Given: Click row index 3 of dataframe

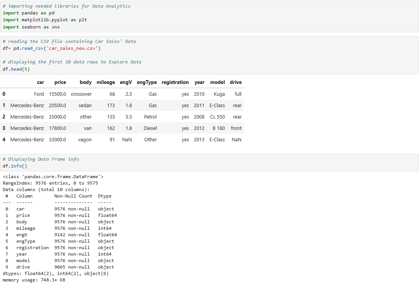Looking at the screenshot, I should [4, 128].
